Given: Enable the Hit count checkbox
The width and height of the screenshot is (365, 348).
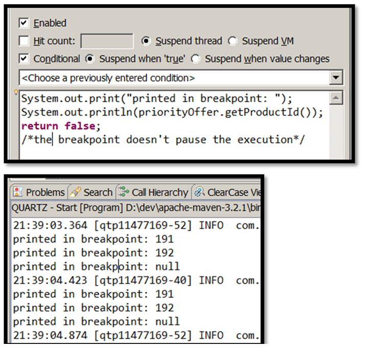Looking at the screenshot, I should (x=24, y=41).
